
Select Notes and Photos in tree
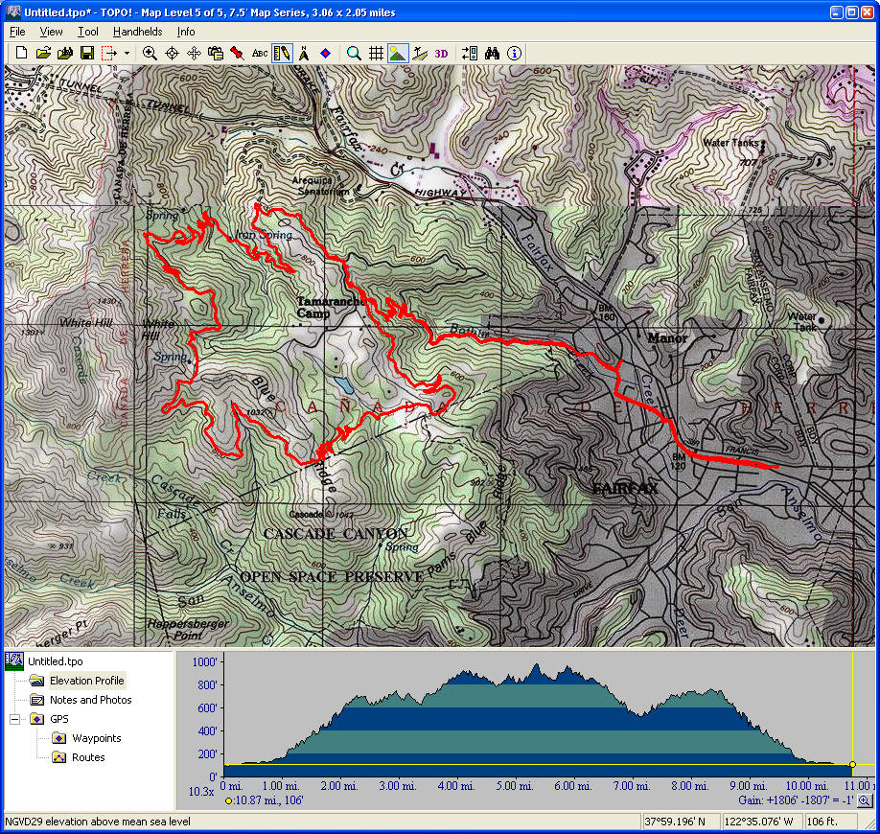(90, 700)
